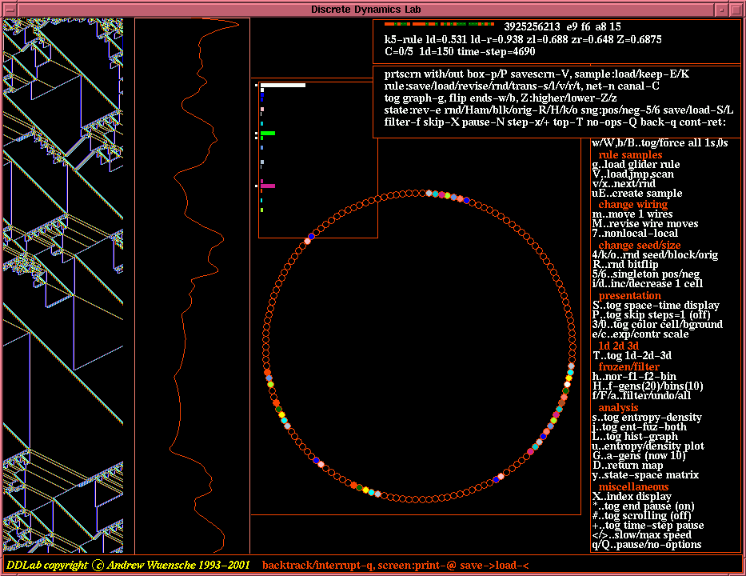Click 'X..index display' option

point(632,496)
